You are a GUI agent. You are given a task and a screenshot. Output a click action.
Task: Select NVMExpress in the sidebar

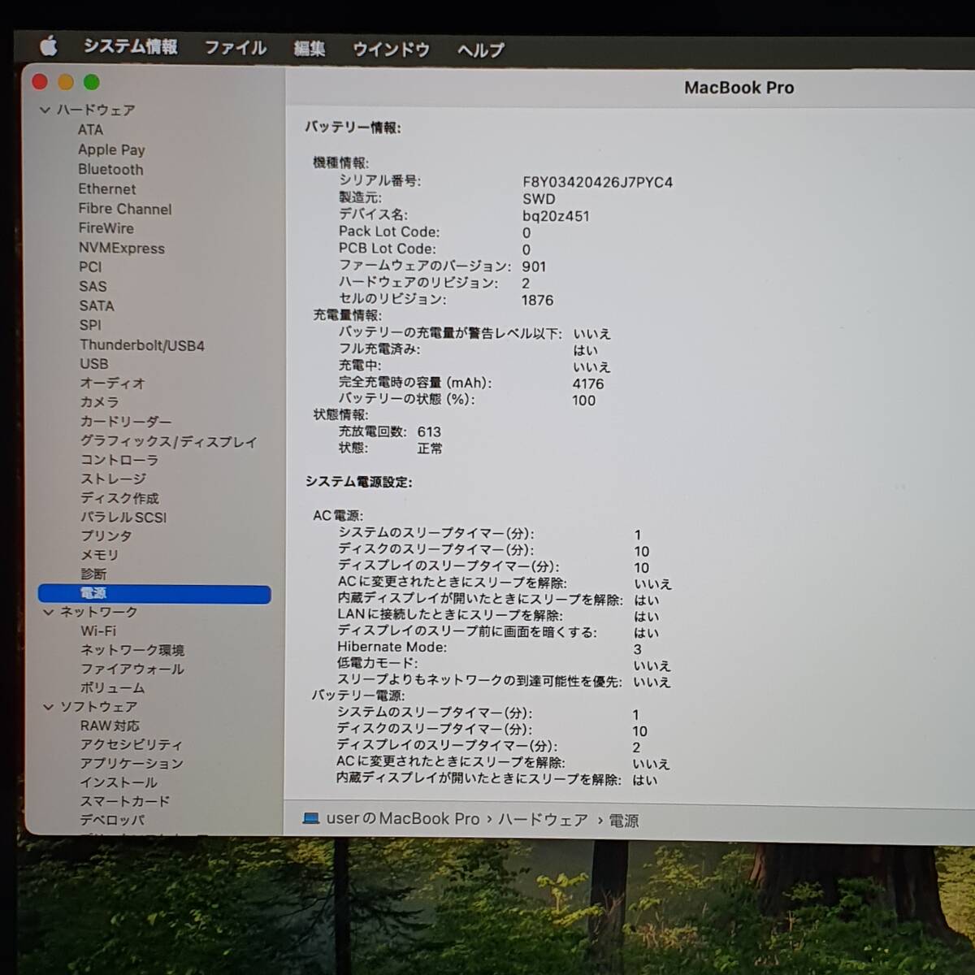click(121, 248)
